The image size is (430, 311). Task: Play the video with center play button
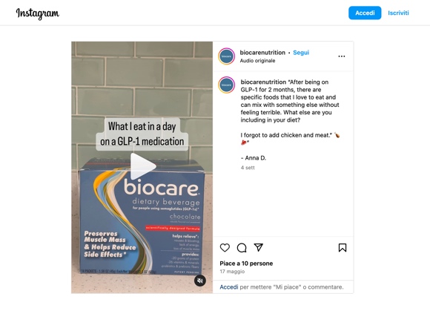(142, 166)
